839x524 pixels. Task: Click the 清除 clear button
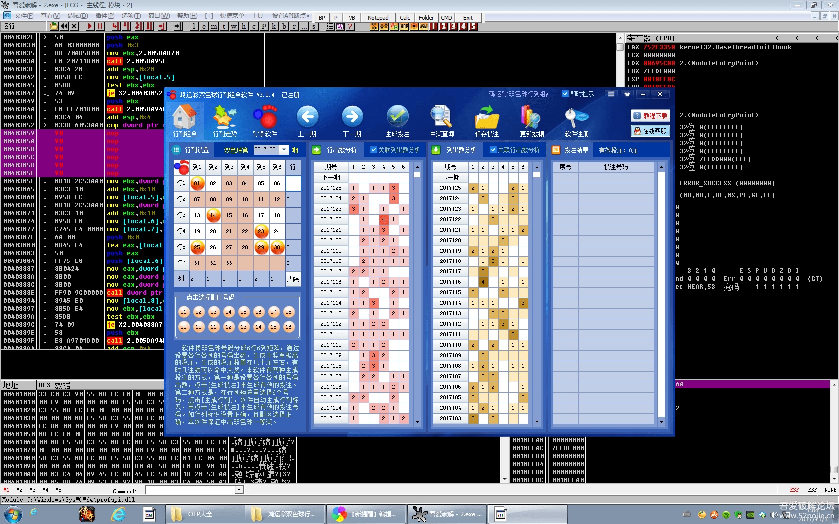click(293, 279)
